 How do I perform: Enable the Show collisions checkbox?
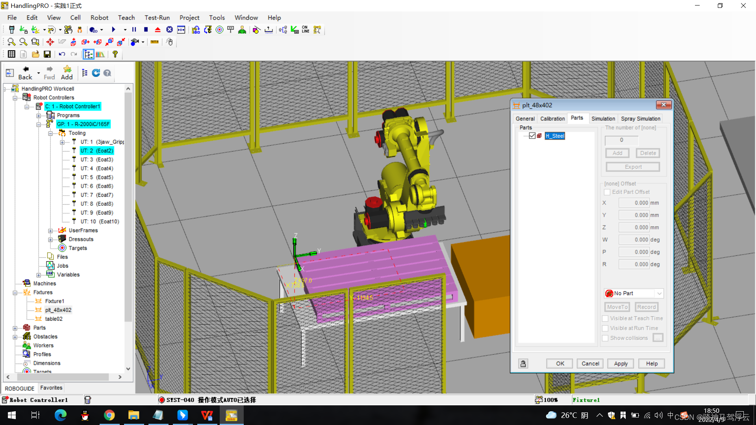(x=605, y=338)
